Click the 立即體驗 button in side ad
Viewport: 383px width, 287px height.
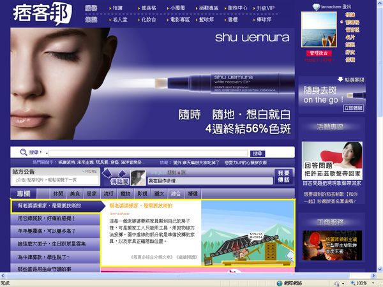coord(354,108)
